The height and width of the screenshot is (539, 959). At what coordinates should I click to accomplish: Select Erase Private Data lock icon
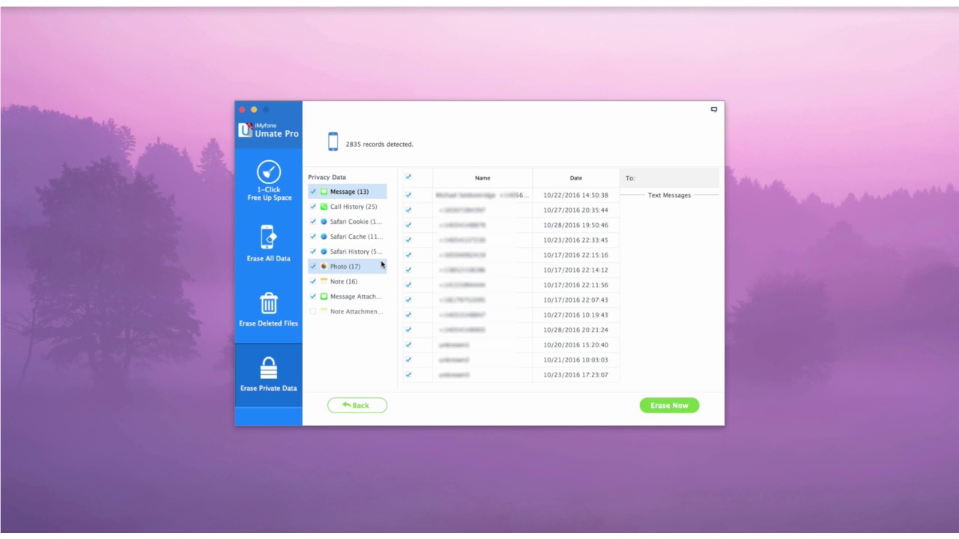tap(268, 368)
